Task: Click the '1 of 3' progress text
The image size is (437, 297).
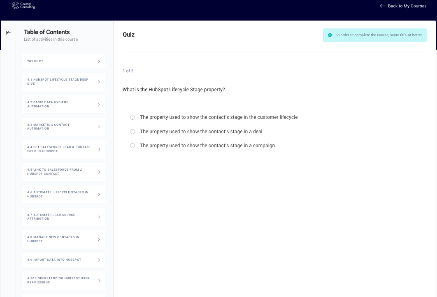Action: point(128,71)
